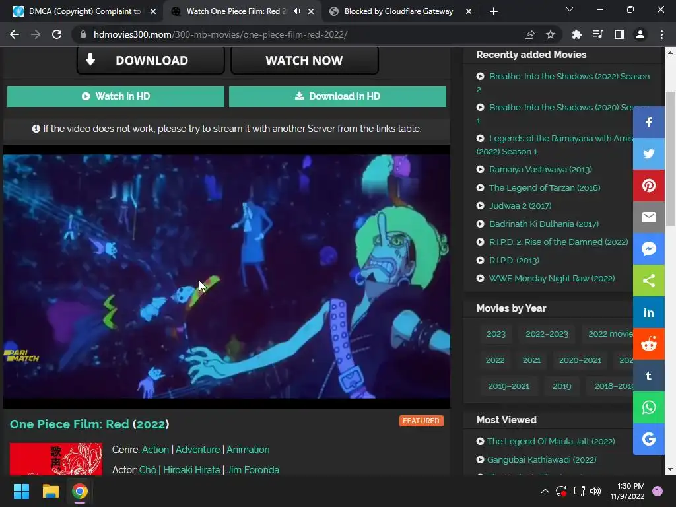Viewport: 676px width, 507px height.
Task: Pin page with Pinterest icon
Action: [648, 186]
